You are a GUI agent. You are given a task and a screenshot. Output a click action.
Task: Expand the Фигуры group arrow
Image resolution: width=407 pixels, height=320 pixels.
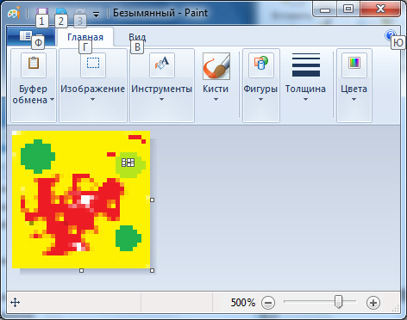[260, 100]
